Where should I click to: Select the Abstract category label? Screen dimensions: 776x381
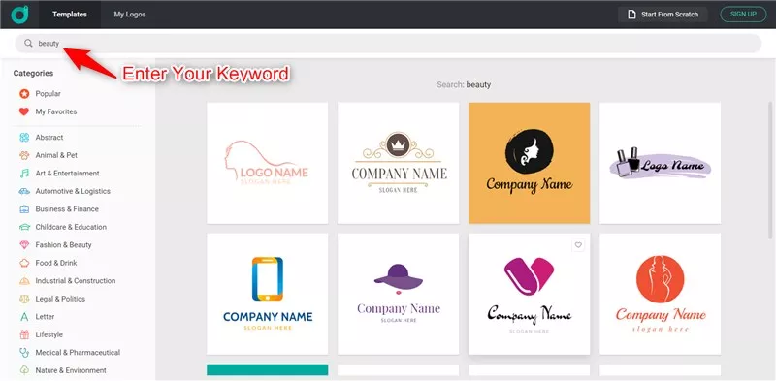(x=49, y=137)
